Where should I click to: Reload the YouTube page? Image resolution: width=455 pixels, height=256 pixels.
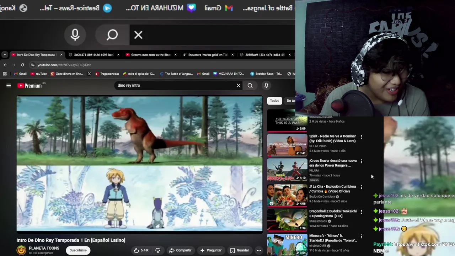click(22, 65)
